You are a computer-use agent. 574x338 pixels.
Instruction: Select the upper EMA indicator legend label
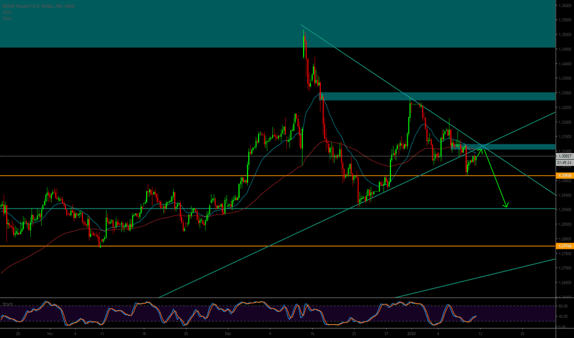point(6,12)
